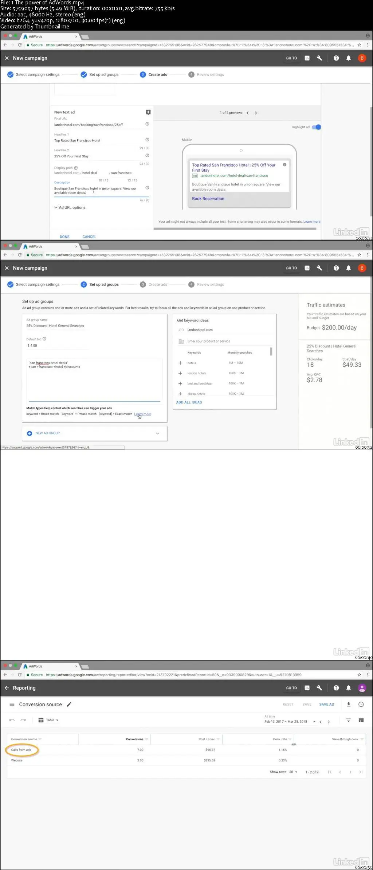Schedule the report with the clock icon
This screenshot has width=373, height=870.
(x=361, y=704)
